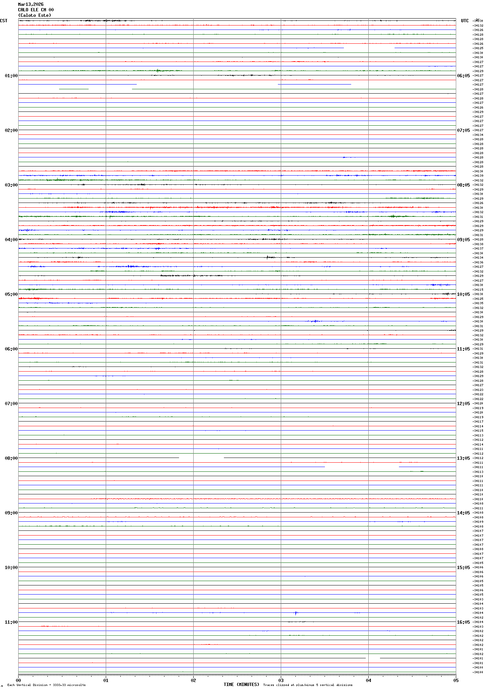Click the 11:00 CST time marker
The image size is (485, 690).
coord(11,622)
